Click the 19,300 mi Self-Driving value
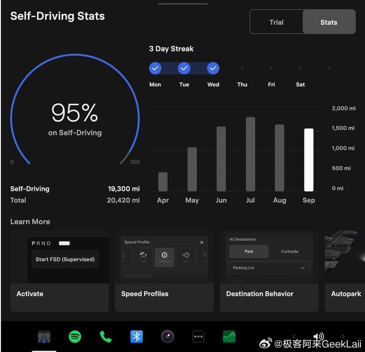Image resolution: width=365 pixels, height=352 pixels. (x=124, y=189)
